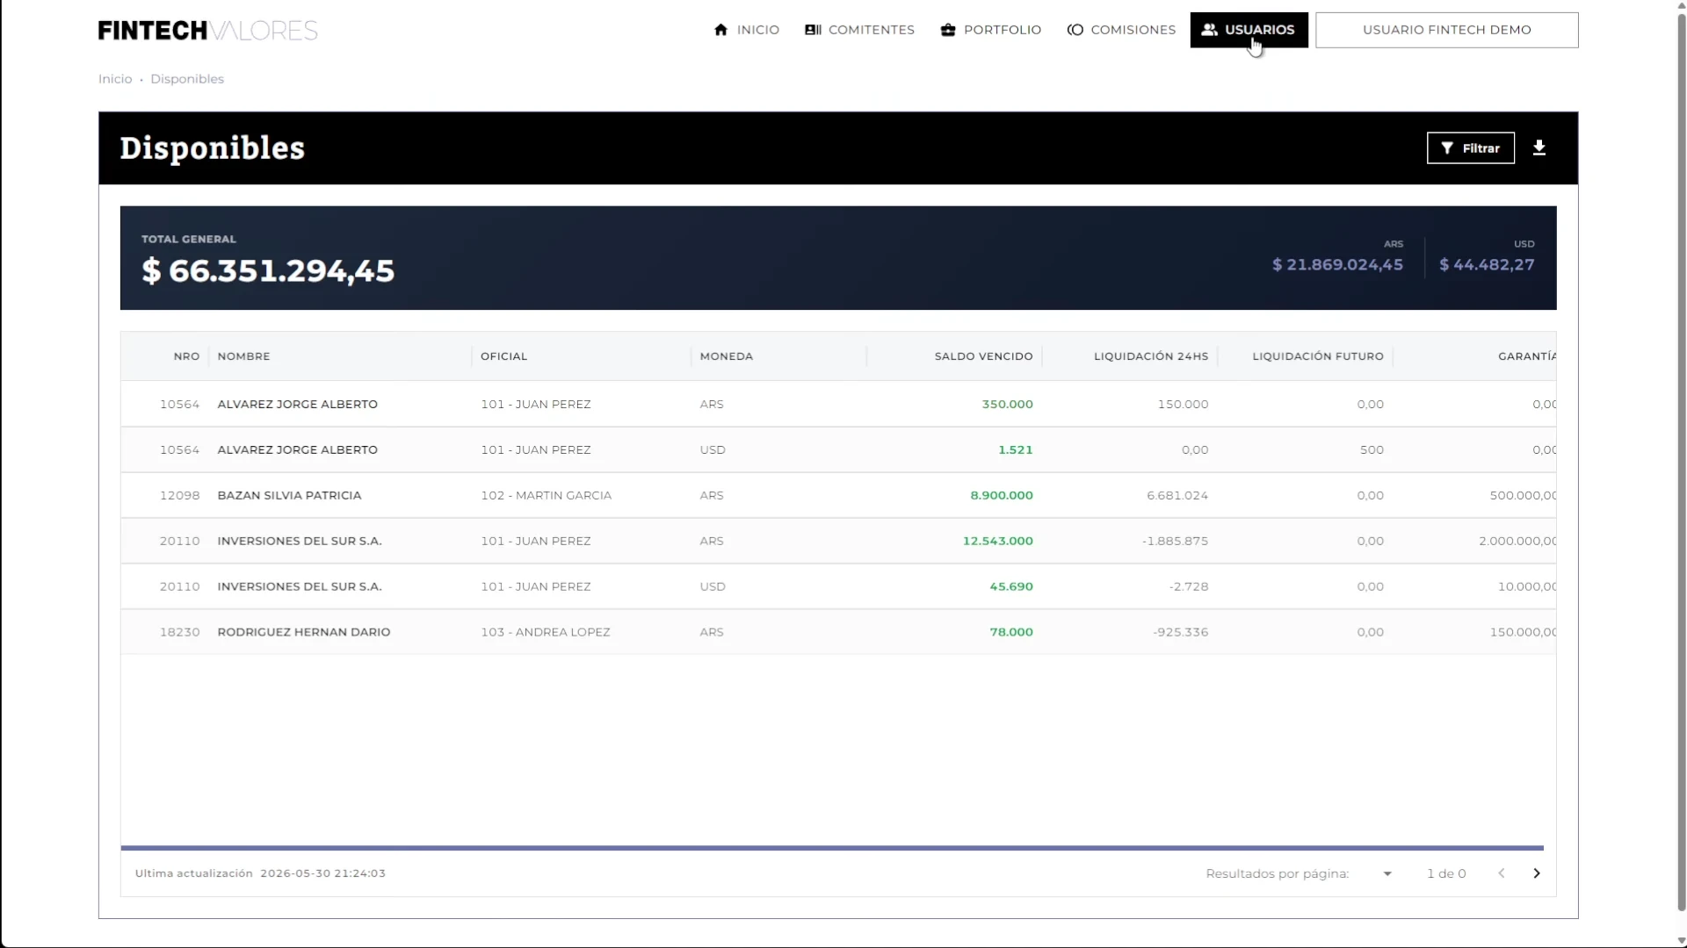Click the funnel icon in Filtrar

1446,148
